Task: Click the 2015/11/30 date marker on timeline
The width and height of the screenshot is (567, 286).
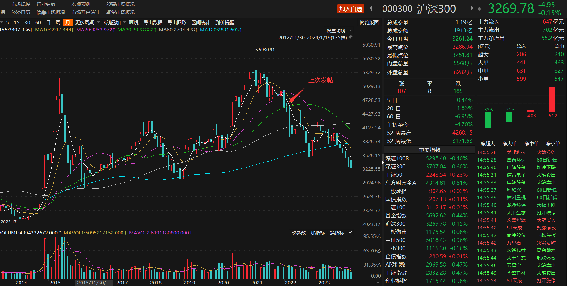Action: coord(94,283)
